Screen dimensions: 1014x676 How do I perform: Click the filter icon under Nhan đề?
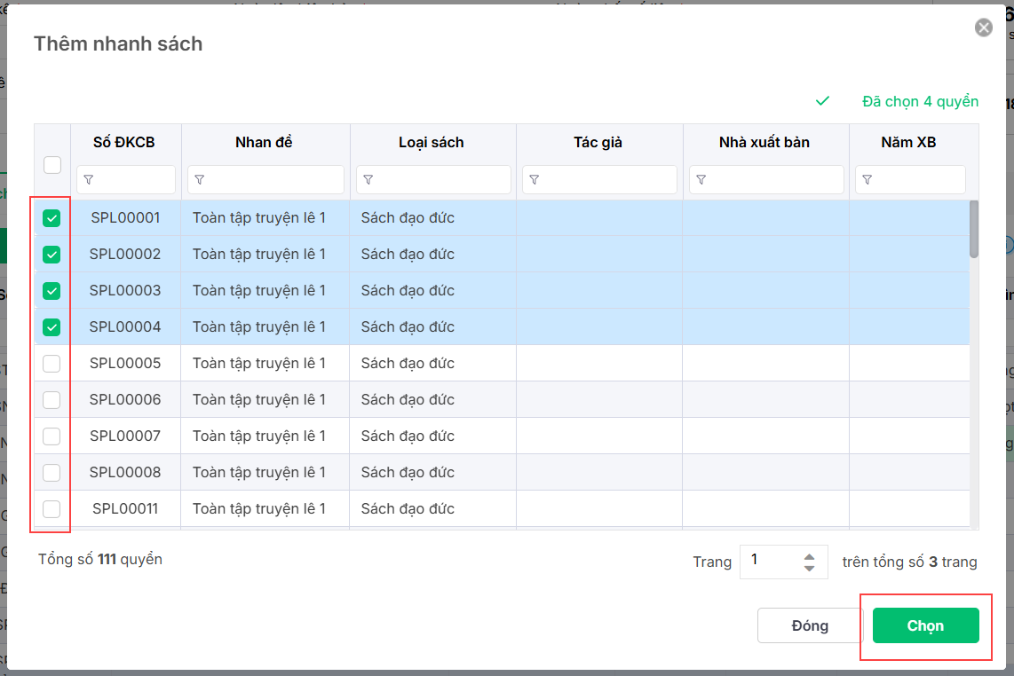[x=200, y=180]
